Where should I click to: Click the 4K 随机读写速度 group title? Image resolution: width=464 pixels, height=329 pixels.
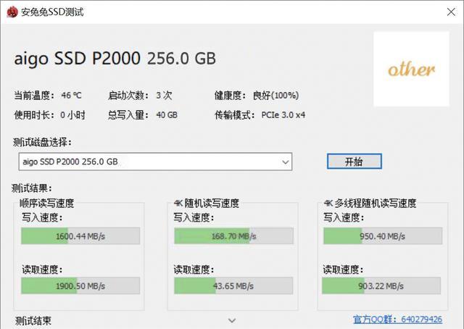[x=206, y=203]
